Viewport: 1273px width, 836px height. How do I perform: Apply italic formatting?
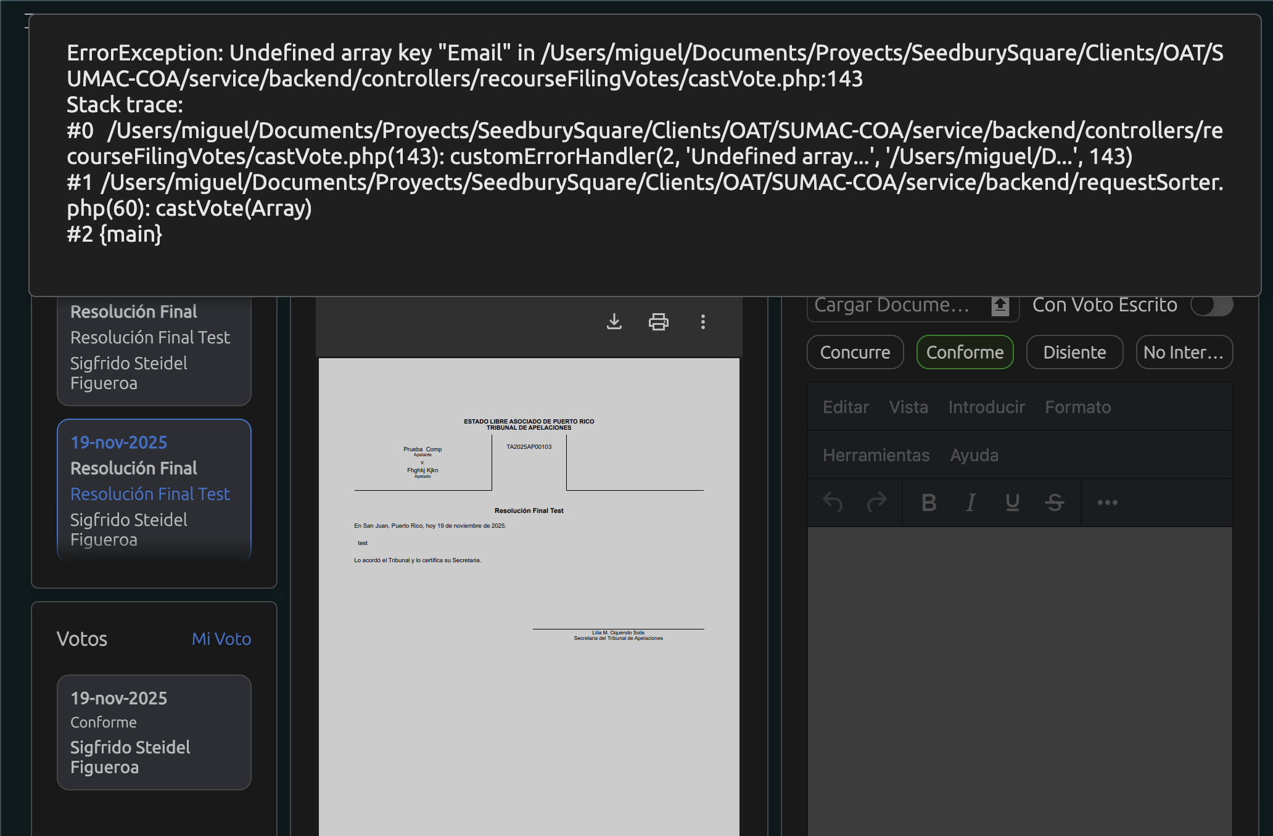(971, 502)
